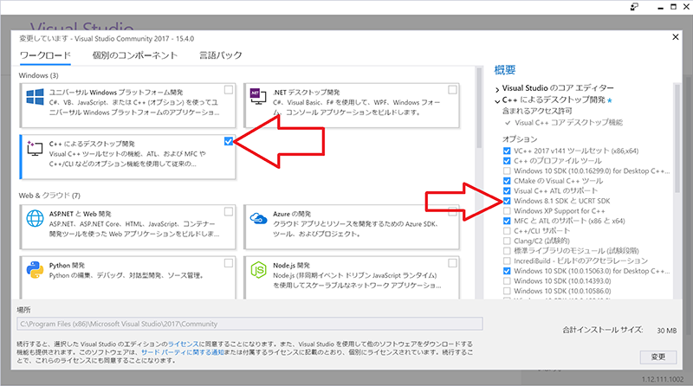Click the 変更 button

click(x=658, y=357)
